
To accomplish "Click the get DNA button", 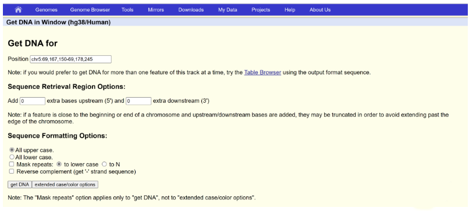I will pyautogui.click(x=19, y=185).
